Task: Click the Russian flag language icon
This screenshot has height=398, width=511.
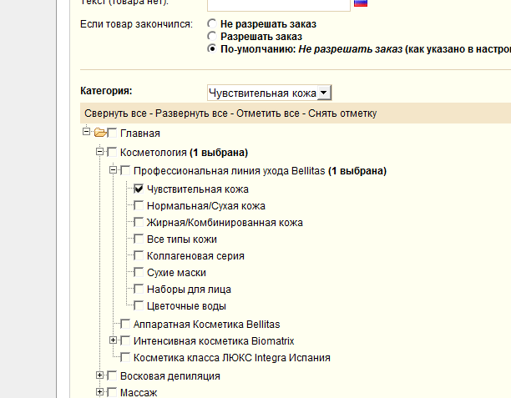Action: [x=361, y=3]
